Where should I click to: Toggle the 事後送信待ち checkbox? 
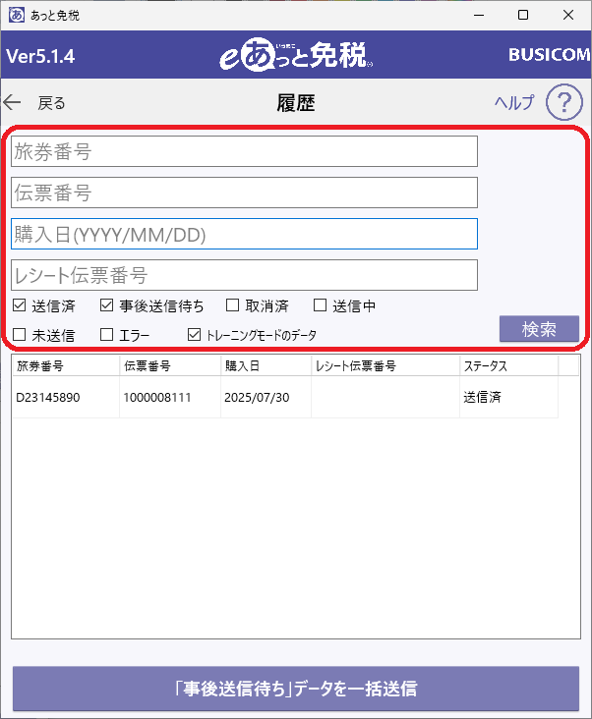[x=106, y=304]
